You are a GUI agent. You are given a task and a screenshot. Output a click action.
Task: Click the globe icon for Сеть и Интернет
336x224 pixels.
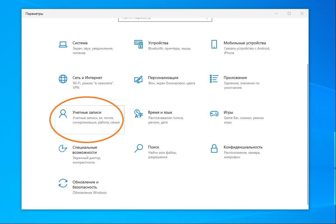63,79
